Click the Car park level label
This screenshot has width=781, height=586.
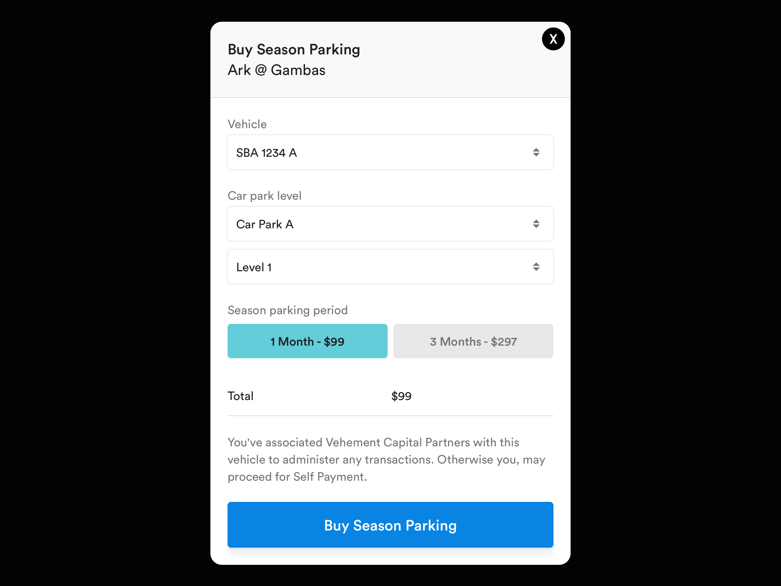pos(264,195)
